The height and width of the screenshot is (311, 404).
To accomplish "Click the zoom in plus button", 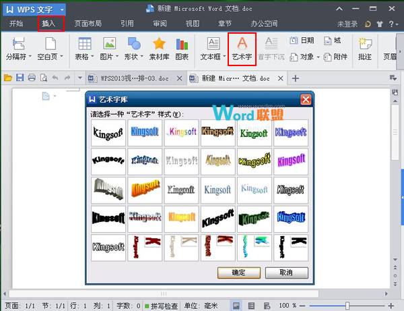I will (391, 306).
